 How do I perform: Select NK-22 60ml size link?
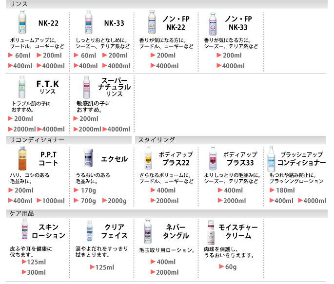click(x=22, y=56)
